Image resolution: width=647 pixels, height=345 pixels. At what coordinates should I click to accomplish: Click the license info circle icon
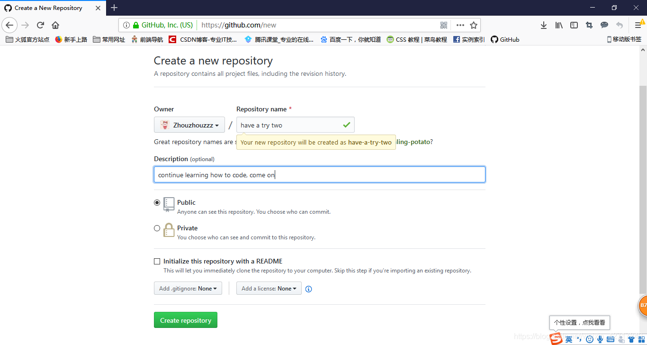point(309,289)
